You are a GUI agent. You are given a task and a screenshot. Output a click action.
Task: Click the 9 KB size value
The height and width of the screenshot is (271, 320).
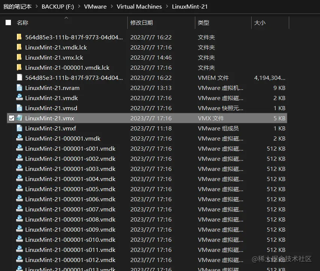tap(279, 88)
